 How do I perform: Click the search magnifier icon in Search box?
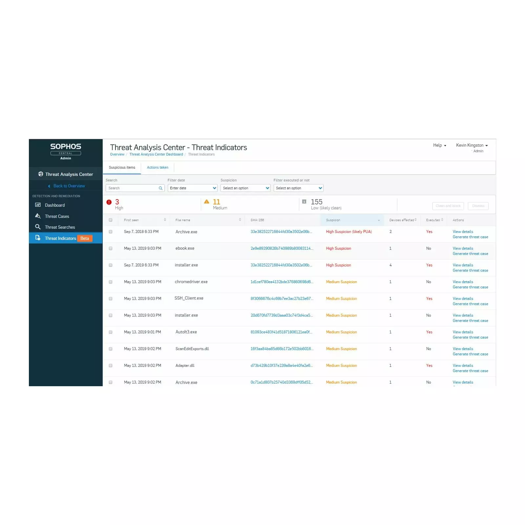(160, 188)
